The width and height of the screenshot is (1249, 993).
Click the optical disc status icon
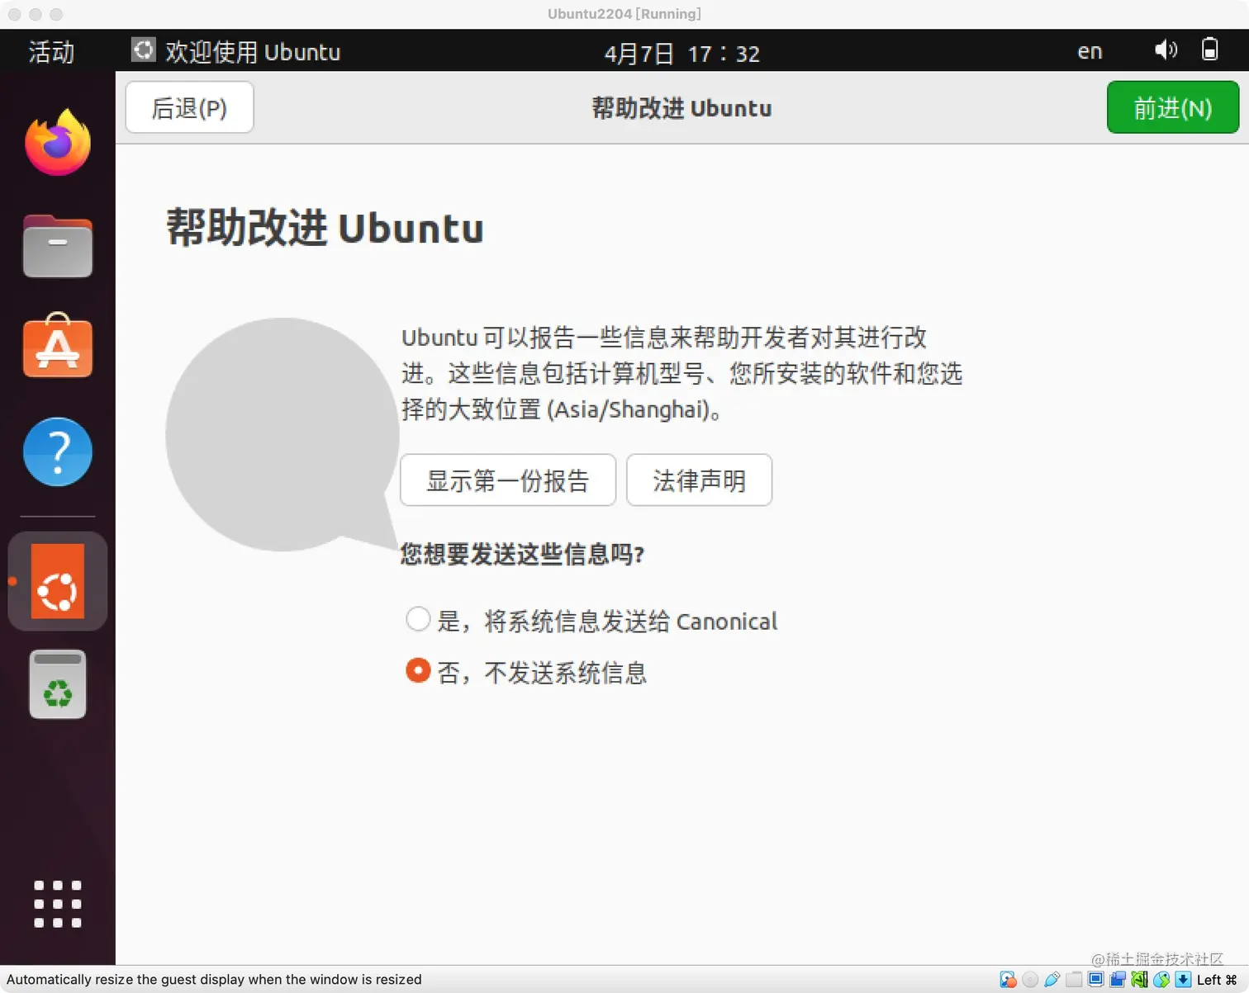1030,980
